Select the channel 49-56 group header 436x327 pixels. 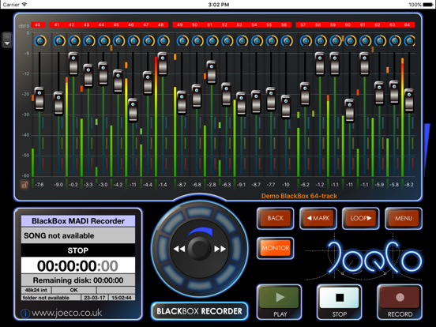pos(232,24)
